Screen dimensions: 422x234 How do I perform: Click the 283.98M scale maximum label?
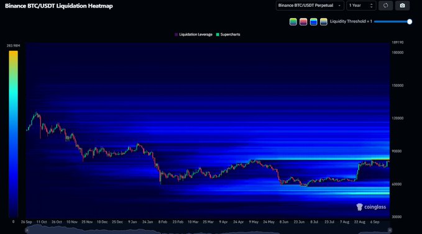pyautogui.click(x=14, y=46)
